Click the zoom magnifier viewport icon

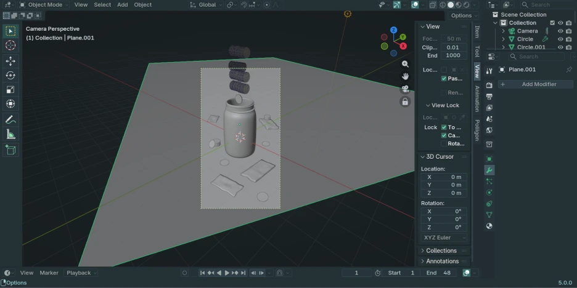pos(405,64)
